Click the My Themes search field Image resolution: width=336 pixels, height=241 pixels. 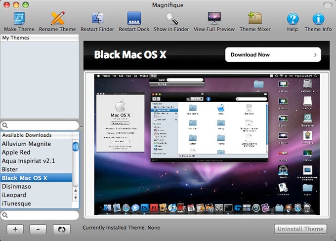tap(40, 125)
